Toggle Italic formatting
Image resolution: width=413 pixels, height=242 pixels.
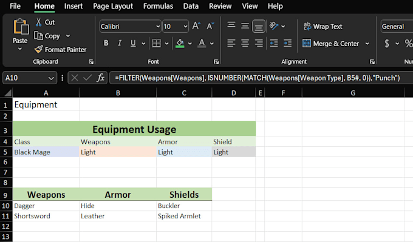(120, 43)
